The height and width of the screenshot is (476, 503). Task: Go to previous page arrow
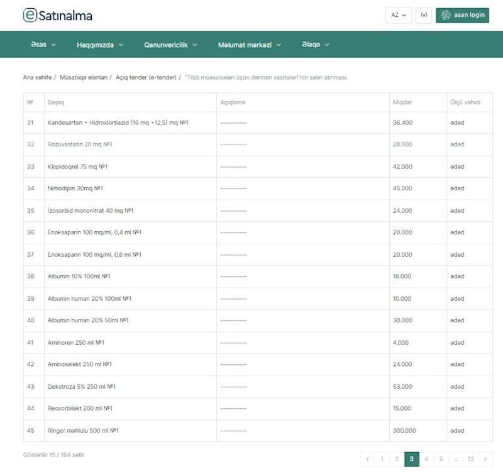[x=367, y=459]
